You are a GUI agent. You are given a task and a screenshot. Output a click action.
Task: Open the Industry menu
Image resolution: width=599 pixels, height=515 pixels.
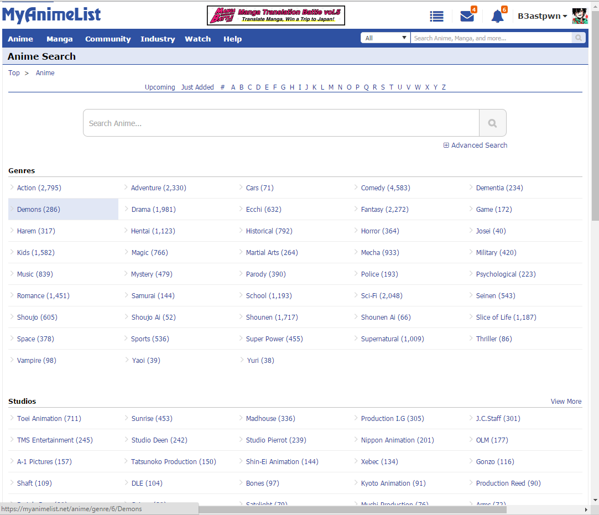(x=158, y=39)
